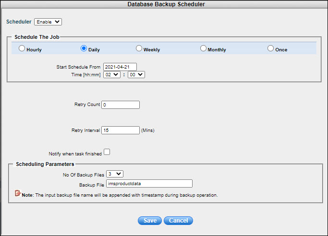Click the Schedule The Job section heading
Screen dimensions: 328x236
click(x=37, y=37)
